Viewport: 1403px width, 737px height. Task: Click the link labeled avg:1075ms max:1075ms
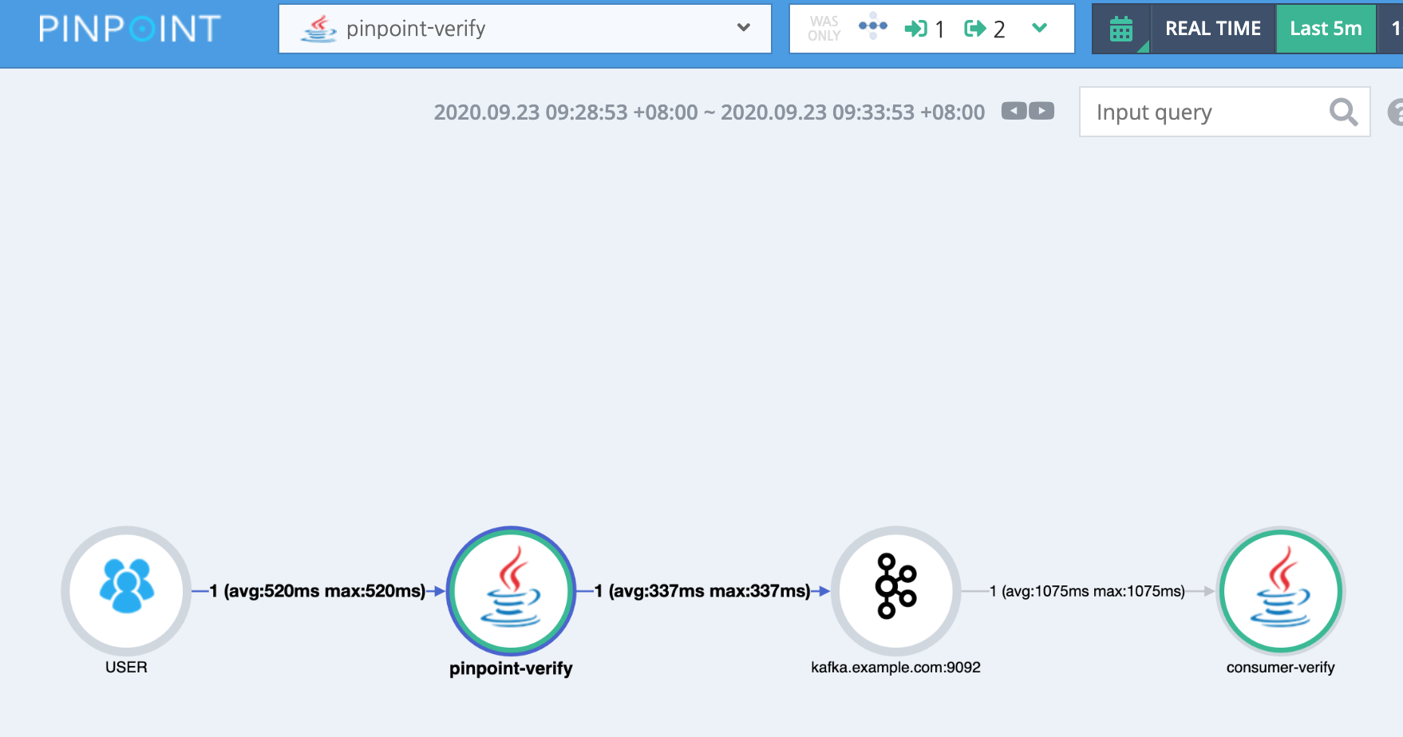[x=1087, y=591]
